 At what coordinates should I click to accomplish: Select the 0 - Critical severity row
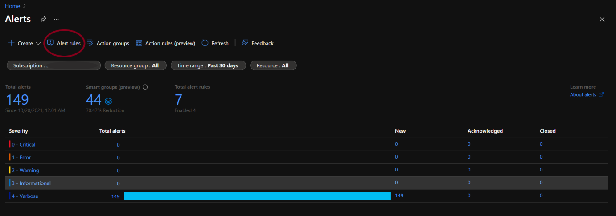click(x=24, y=144)
